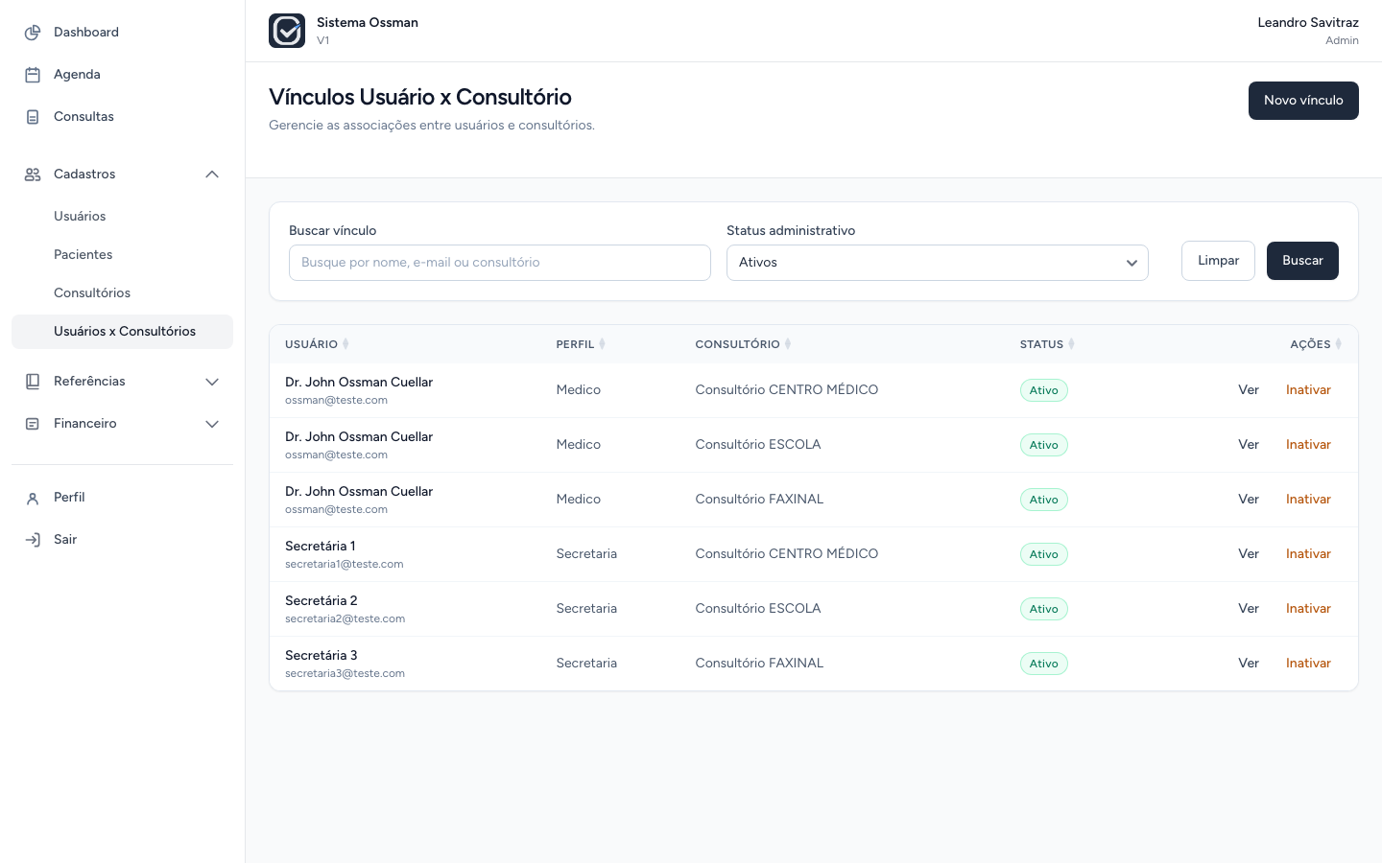Open the Status administrativo dropdown
This screenshot has width=1382, height=863.
point(938,263)
